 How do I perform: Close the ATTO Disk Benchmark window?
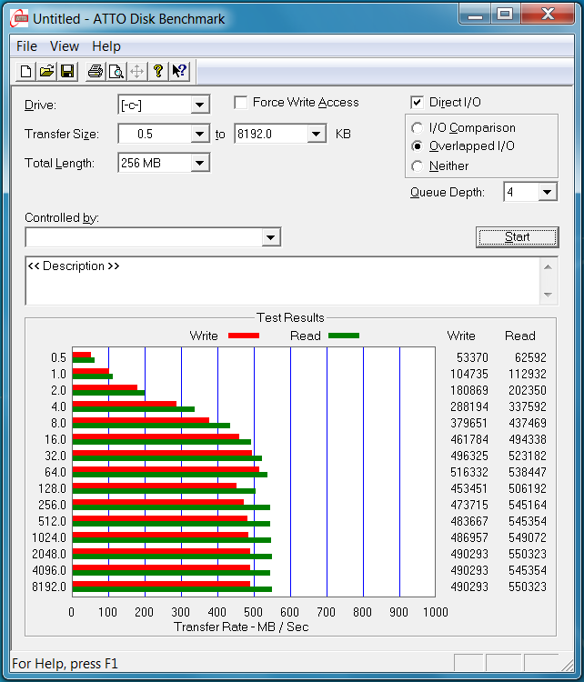[x=548, y=15]
